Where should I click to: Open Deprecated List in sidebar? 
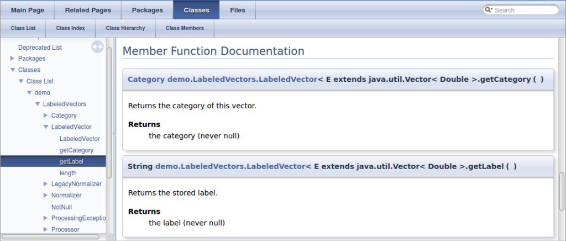[40, 48]
